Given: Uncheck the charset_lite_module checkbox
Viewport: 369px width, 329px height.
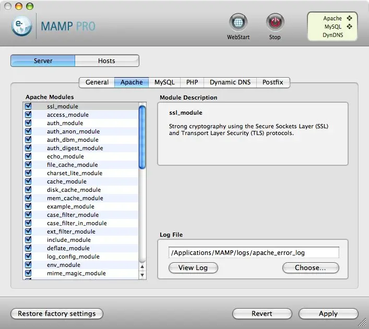Looking at the screenshot, I should [28, 173].
